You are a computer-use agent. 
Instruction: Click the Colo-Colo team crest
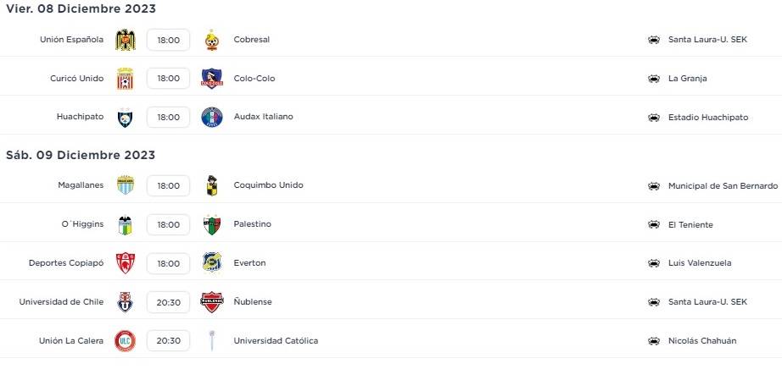pyautogui.click(x=211, y=79)
